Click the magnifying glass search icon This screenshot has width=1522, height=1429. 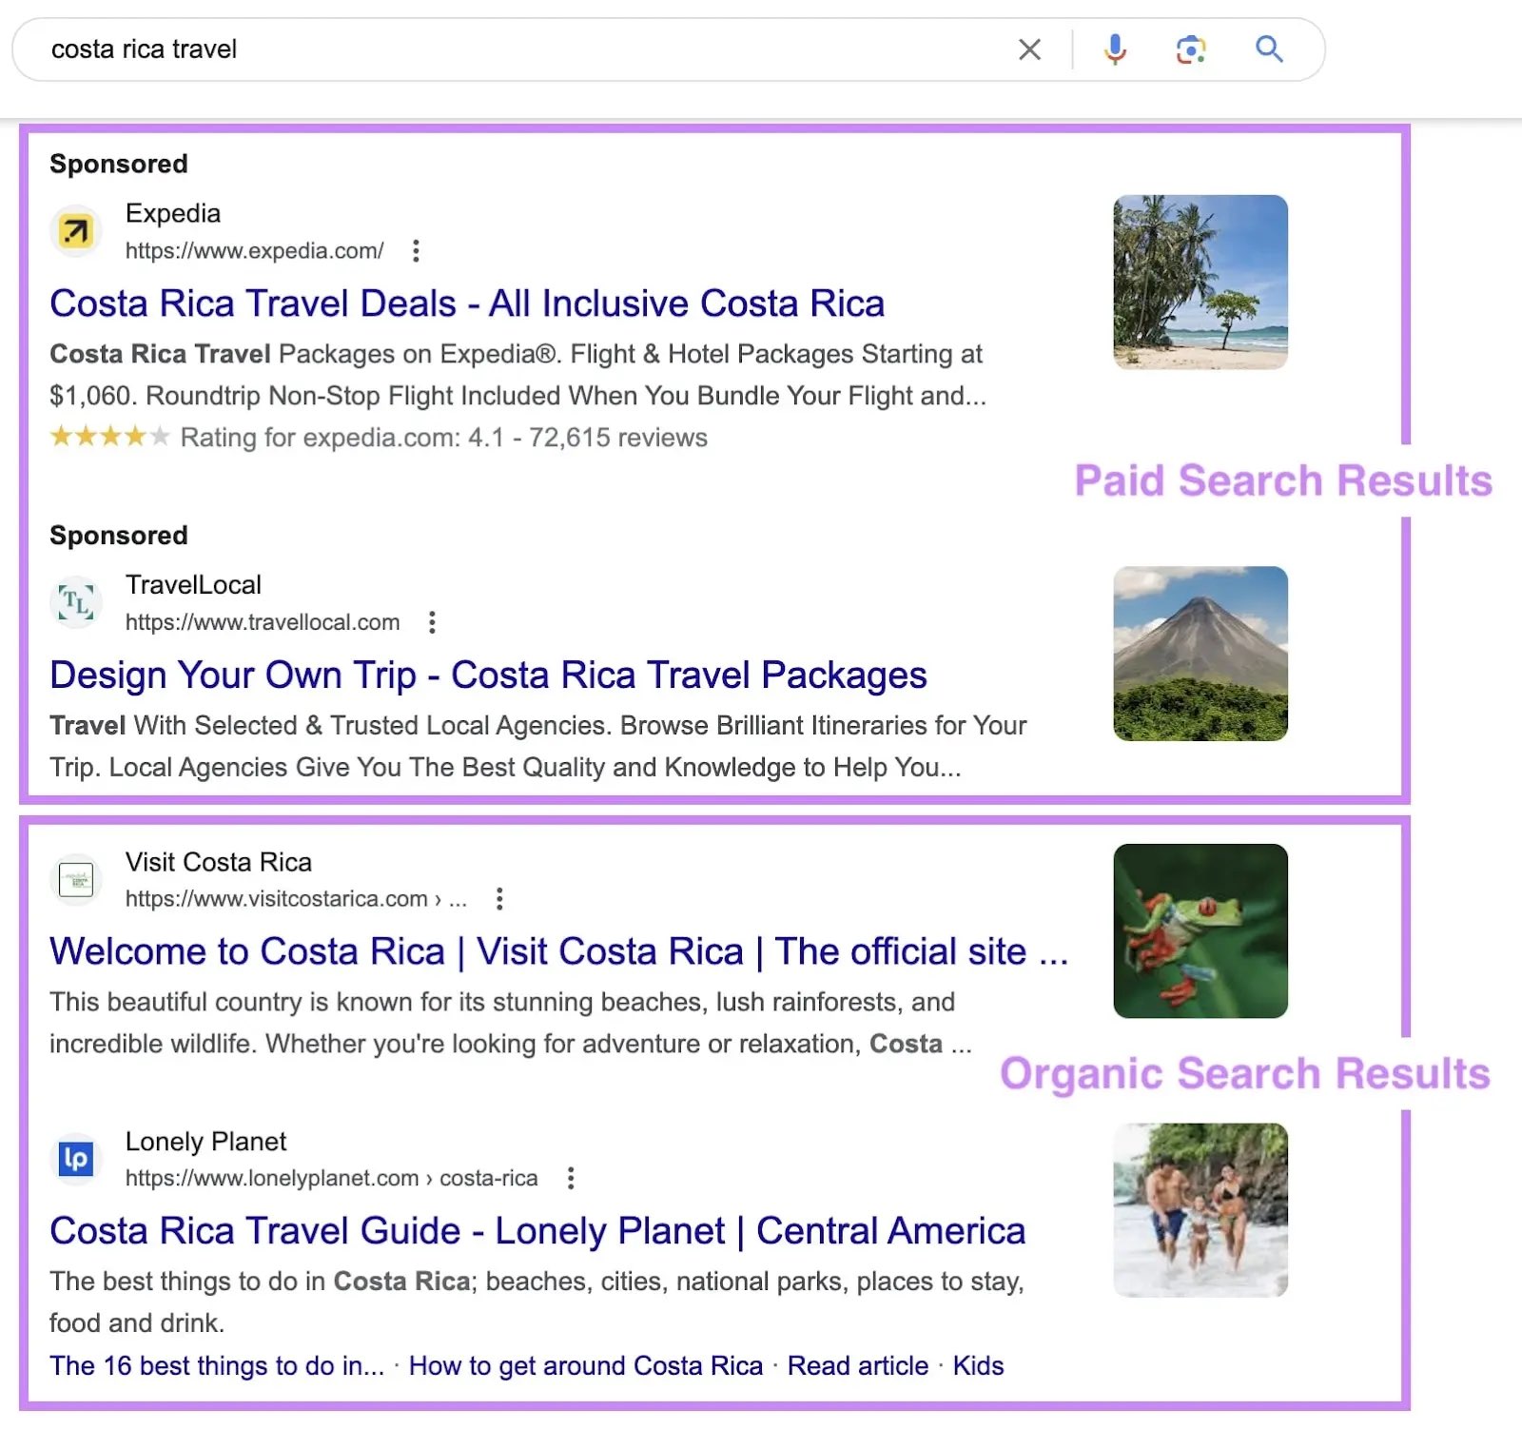point(1269,49)
